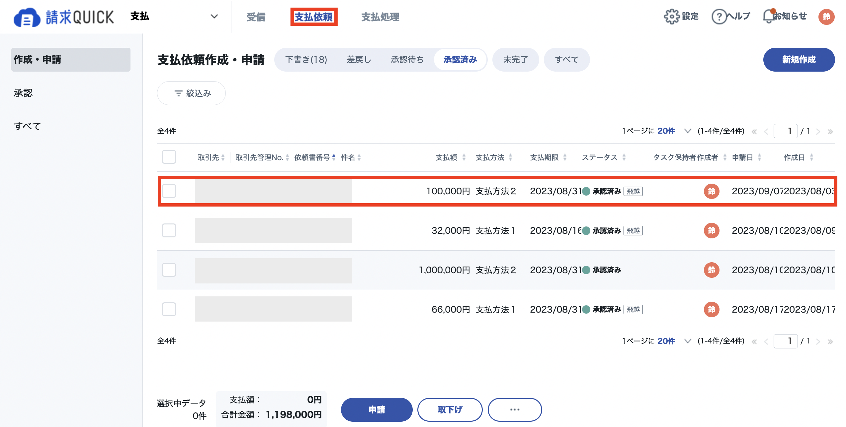The width and height of the screenshot is (846, 427).
Task: Switch to the 支払処理 tab
Action: pyautogui.click(x=380, y=17)
